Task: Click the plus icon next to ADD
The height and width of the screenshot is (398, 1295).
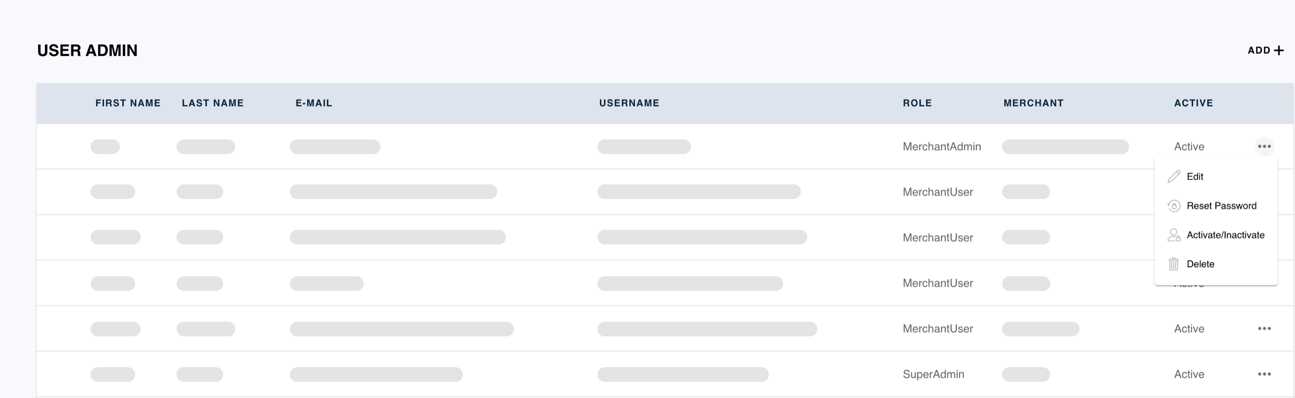Action: click(x=1279, y=51)
